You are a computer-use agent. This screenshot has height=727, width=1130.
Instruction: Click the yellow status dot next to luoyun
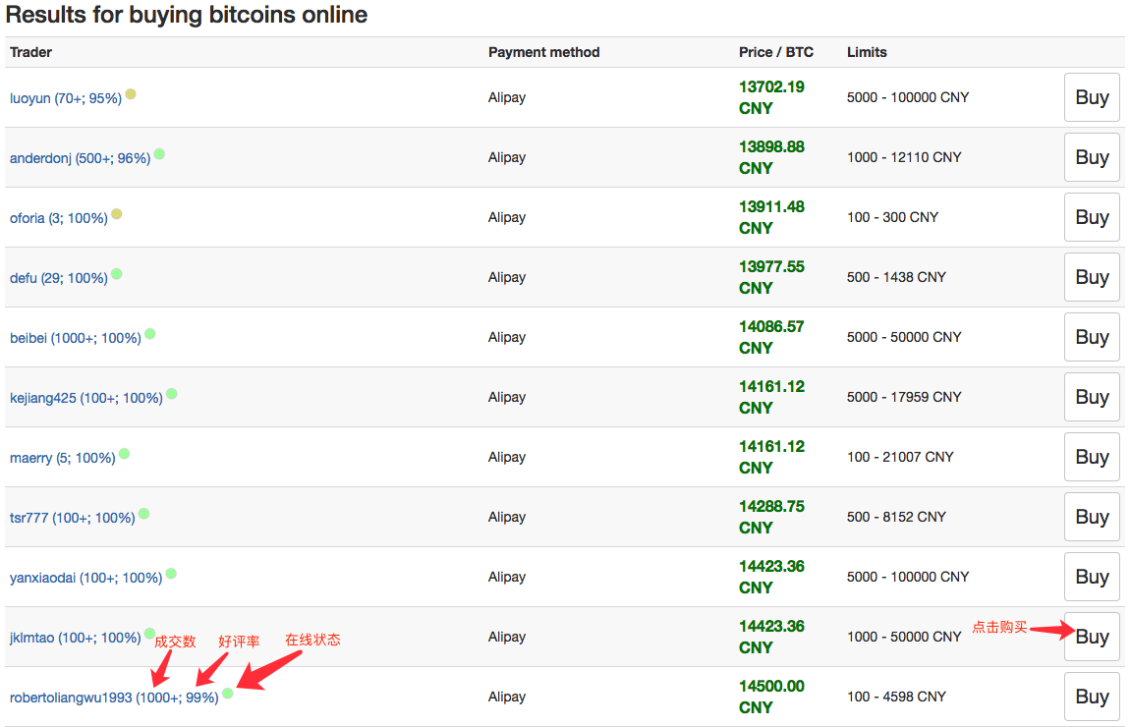pos(131,94)
